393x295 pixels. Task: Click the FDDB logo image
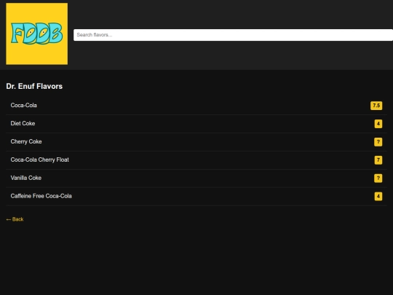tap(37, 34)
